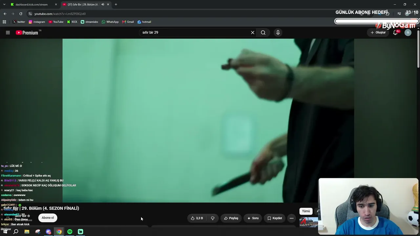420x236 pixels.
Task: Open the Discord taskbar icon
Action: (49, 232)
